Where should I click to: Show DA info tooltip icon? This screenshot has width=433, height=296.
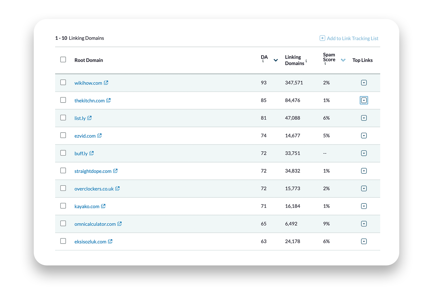tap(263, 61)
